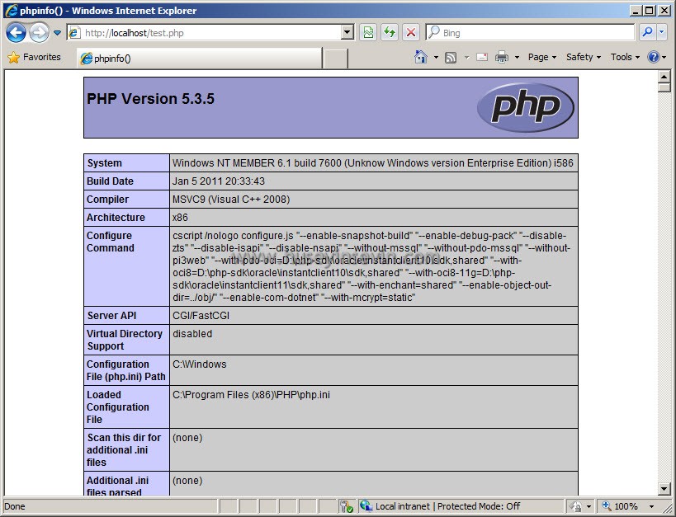Expand the feeds dropdown arrow
The width and height of the screenshot is (676, 517).
click(466, 57)
